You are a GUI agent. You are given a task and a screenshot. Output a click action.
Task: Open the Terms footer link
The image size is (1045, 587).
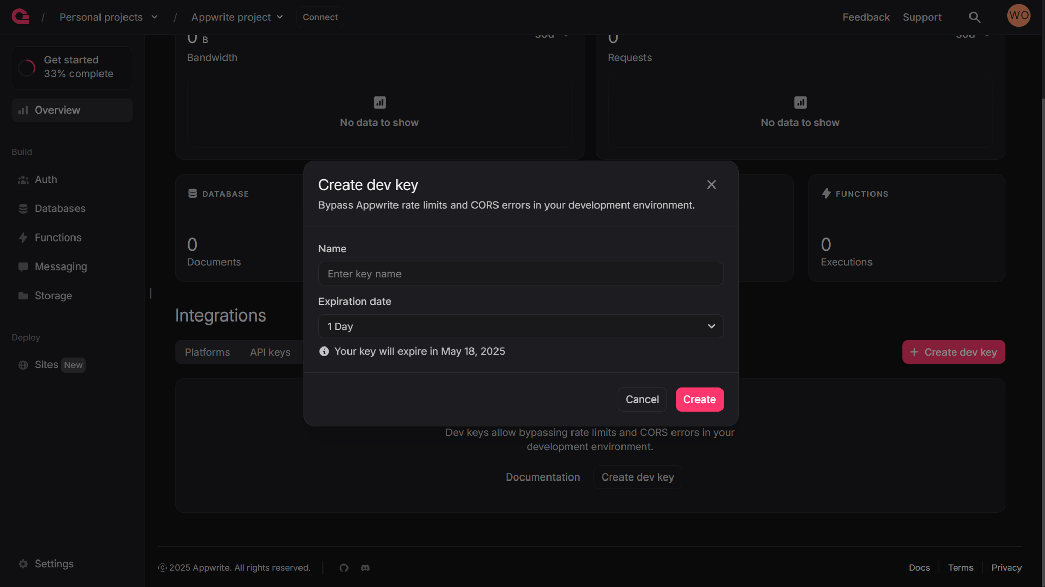960,568
